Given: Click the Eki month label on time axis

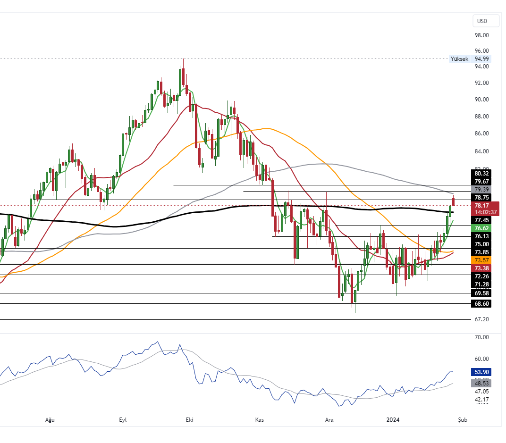Looking at the screenshot, I should point(190,420).
